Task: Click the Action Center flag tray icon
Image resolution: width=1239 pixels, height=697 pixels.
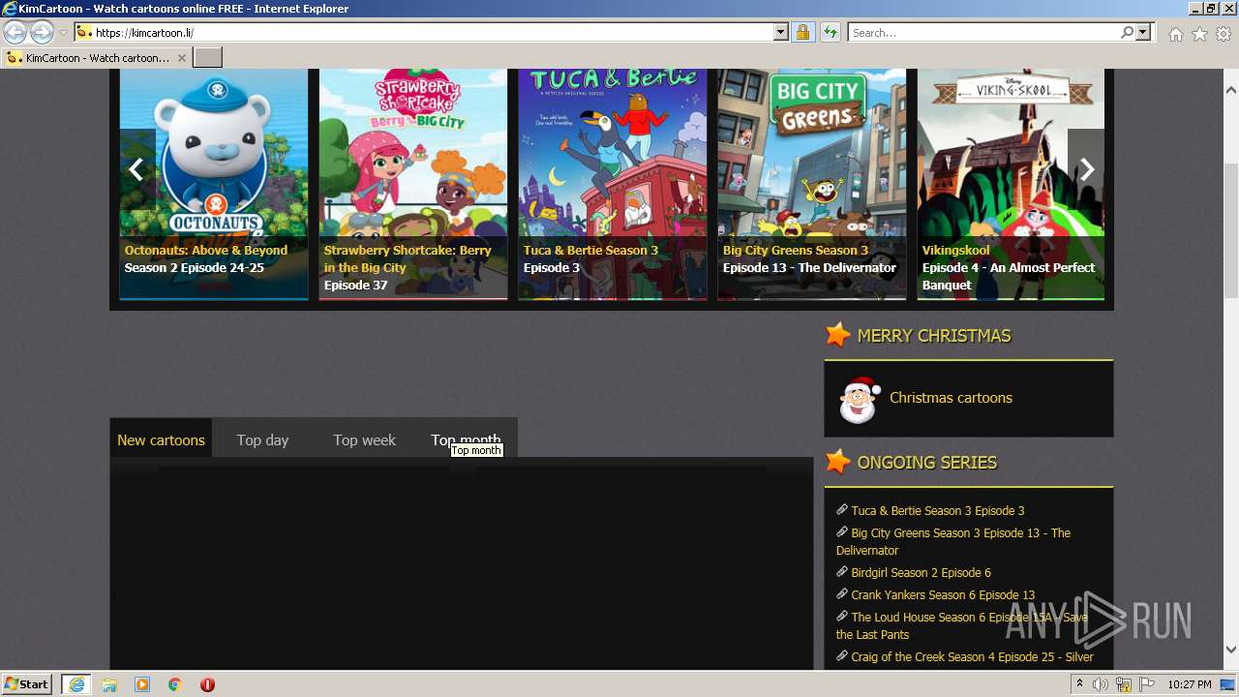Action: point(1147,684)
